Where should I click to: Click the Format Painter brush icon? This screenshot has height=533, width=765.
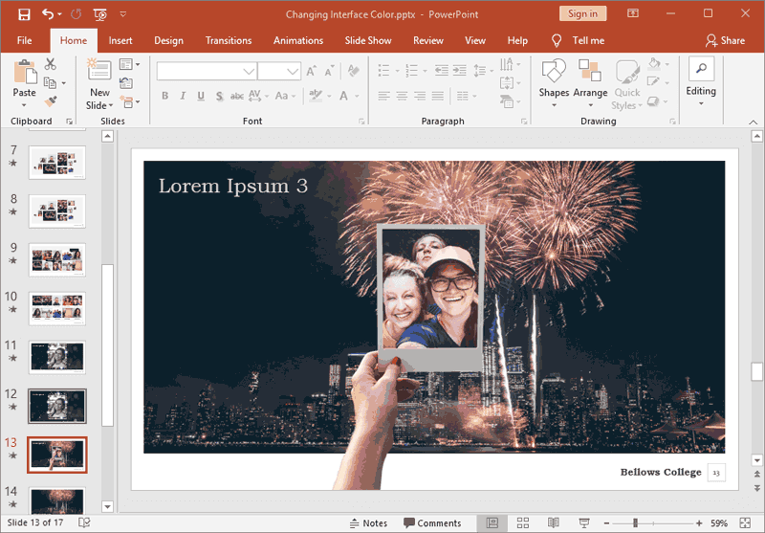click(x=51, y=101)
